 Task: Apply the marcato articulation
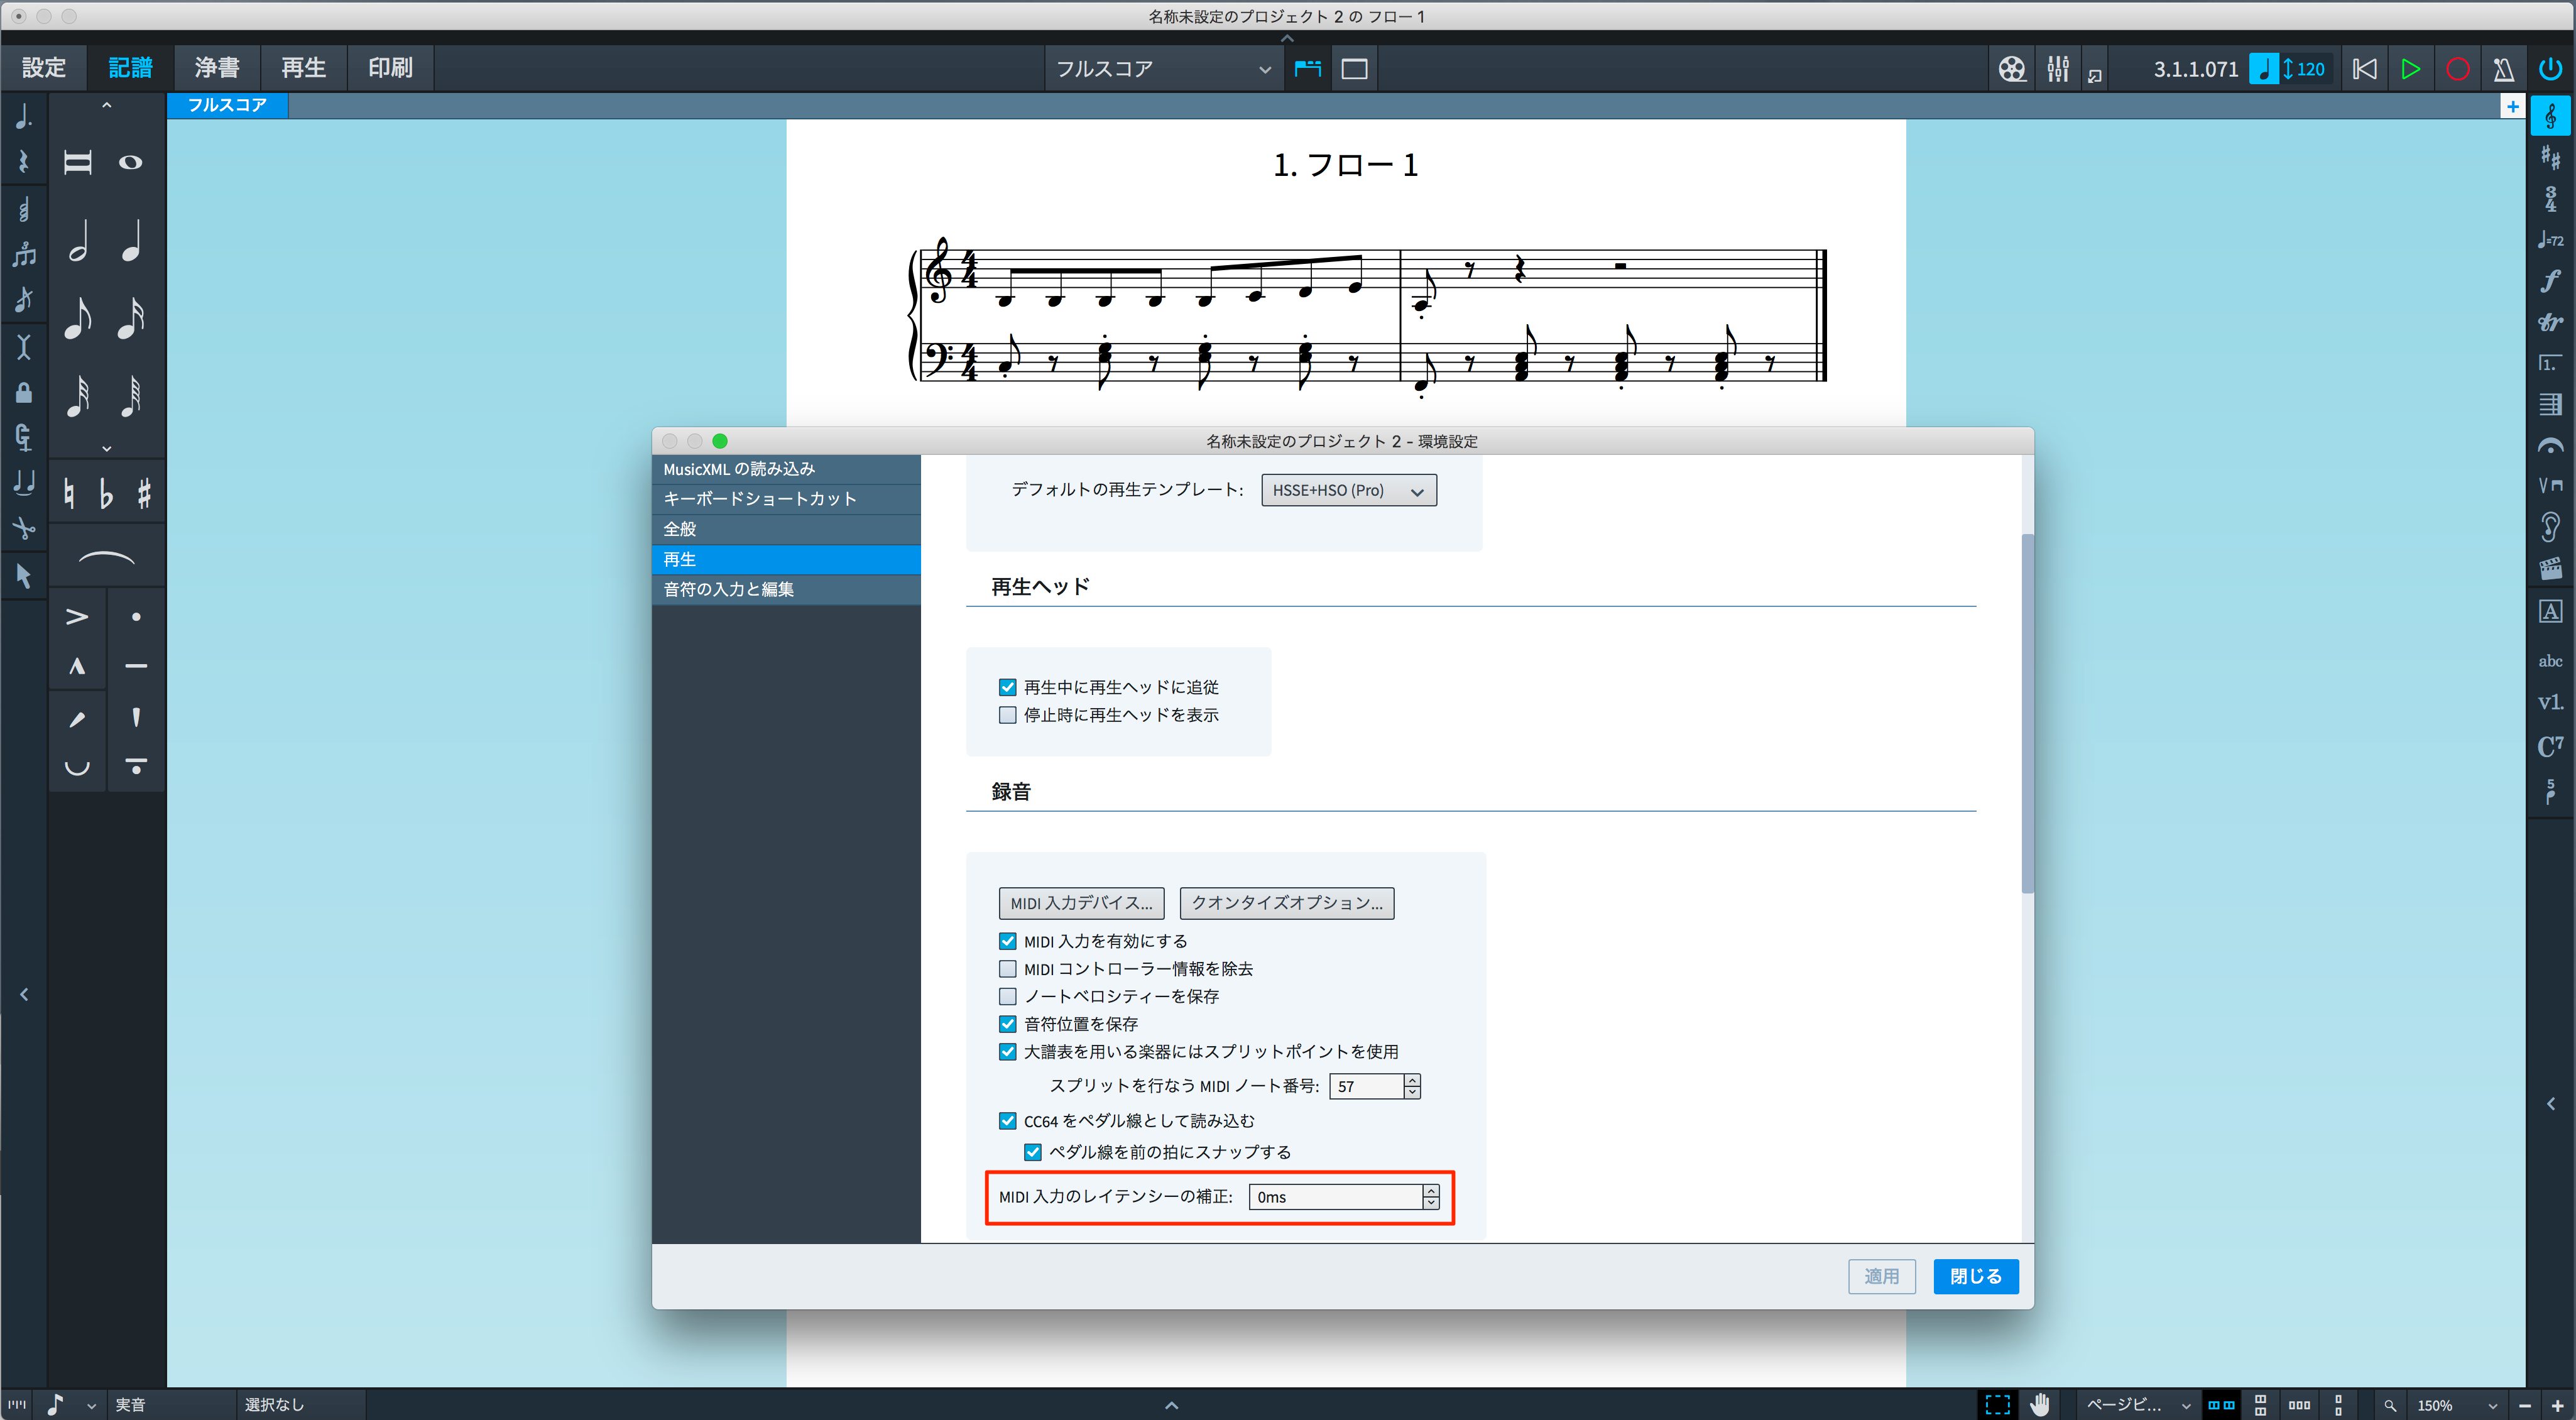(77, 667)
